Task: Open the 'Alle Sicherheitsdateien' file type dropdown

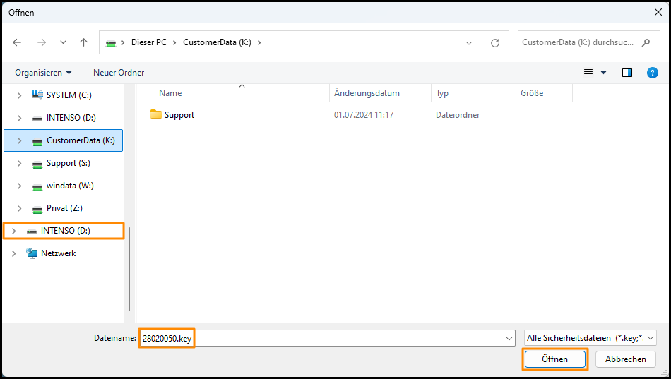Action: [x=590, y=338]
